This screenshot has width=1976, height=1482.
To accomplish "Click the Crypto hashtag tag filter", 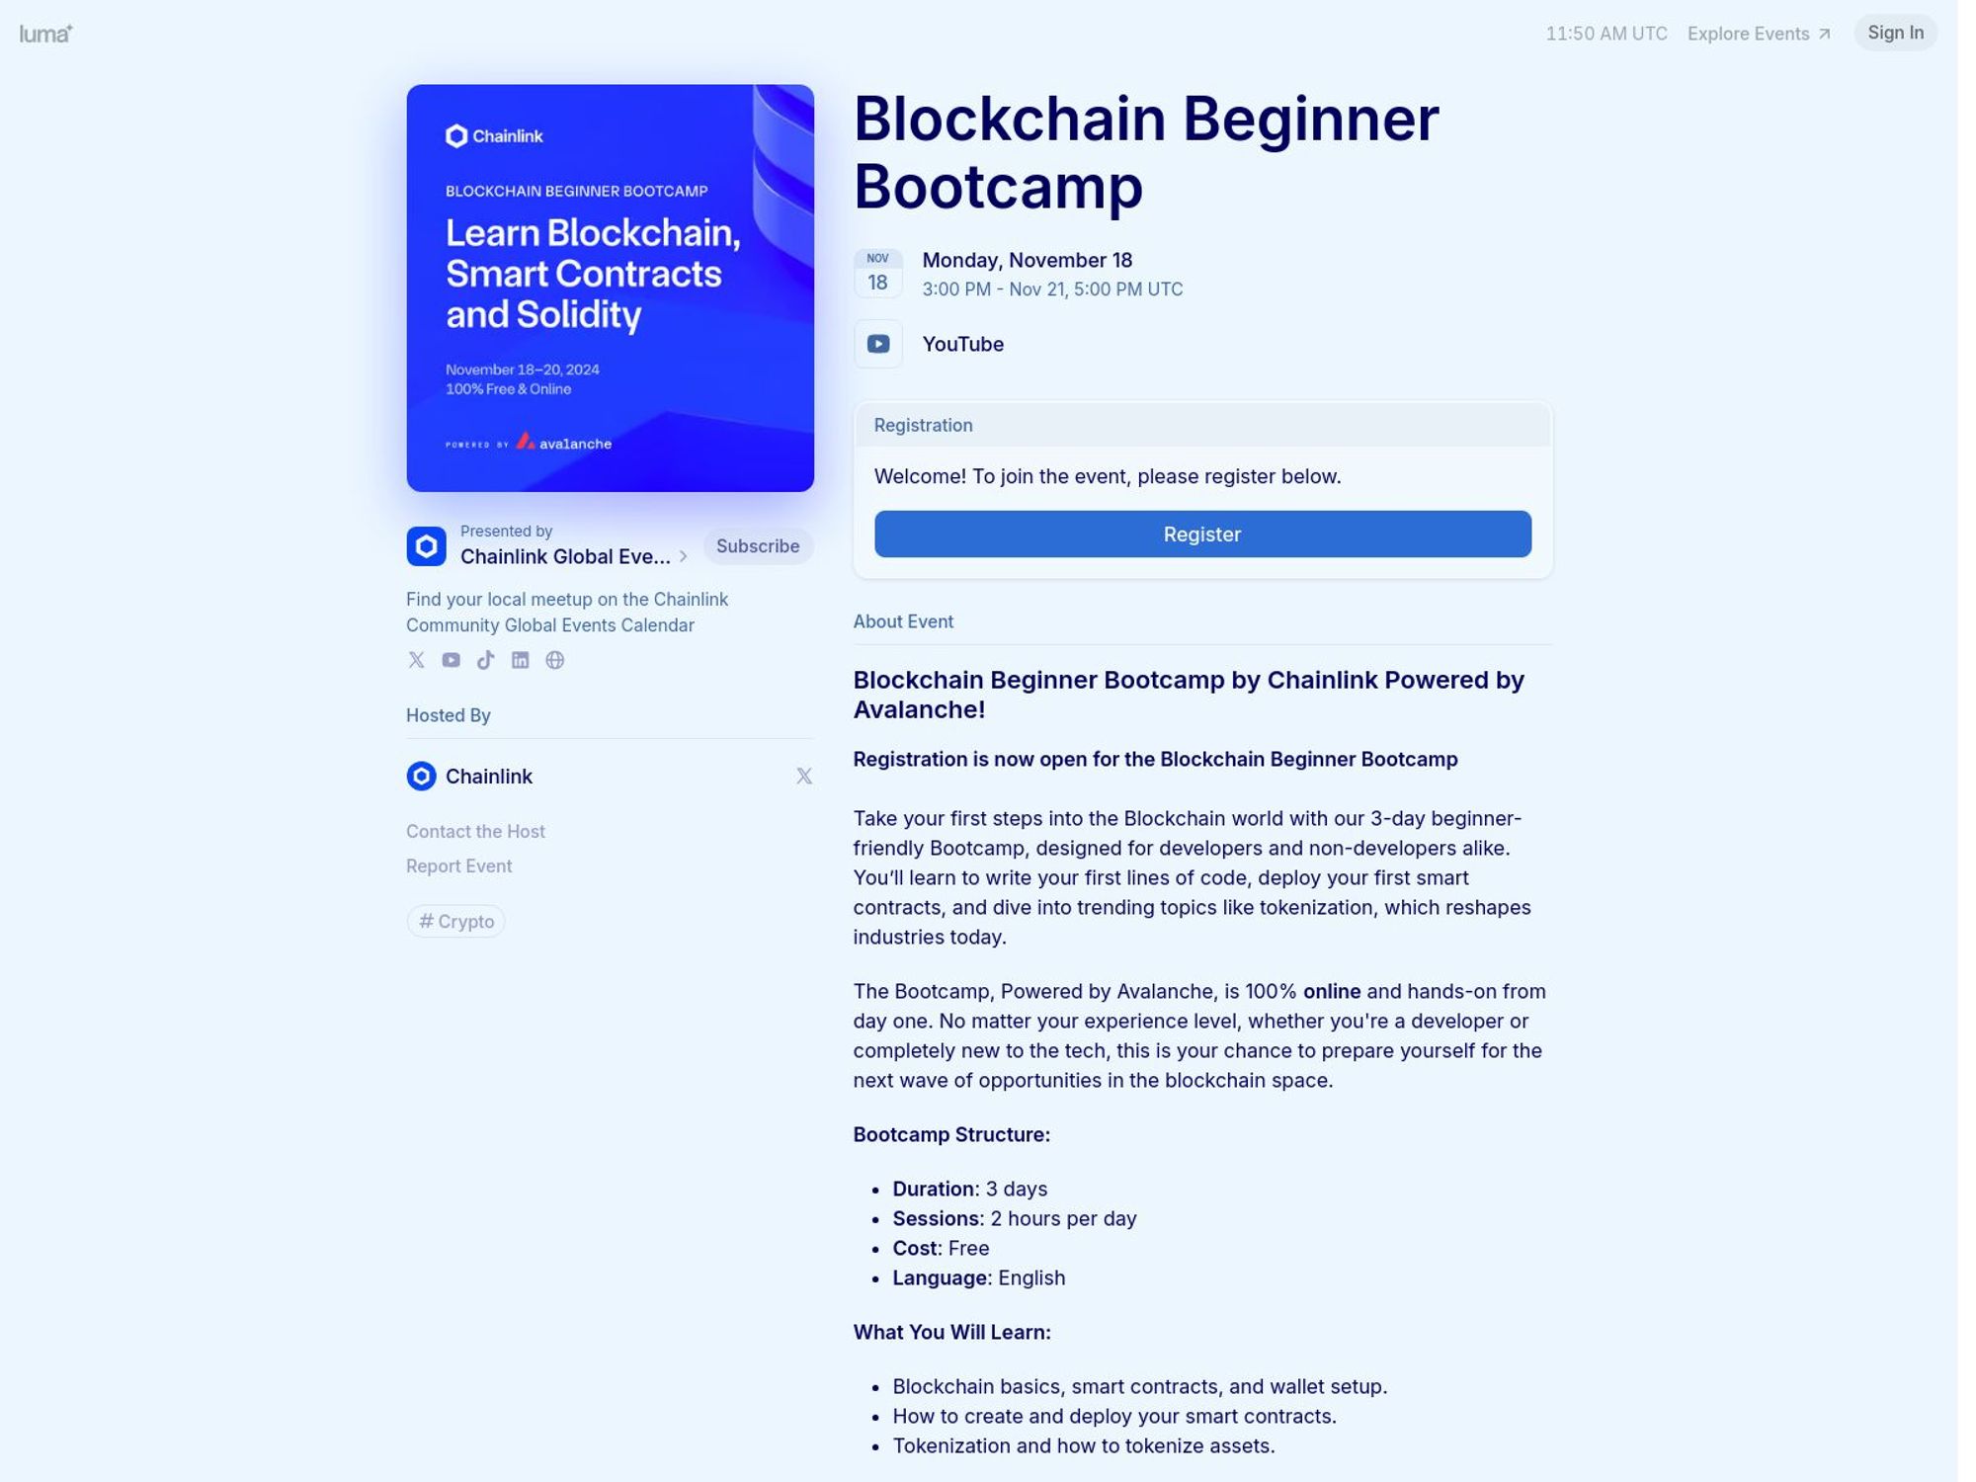I will pyautogui.click(x=455, y=920).
